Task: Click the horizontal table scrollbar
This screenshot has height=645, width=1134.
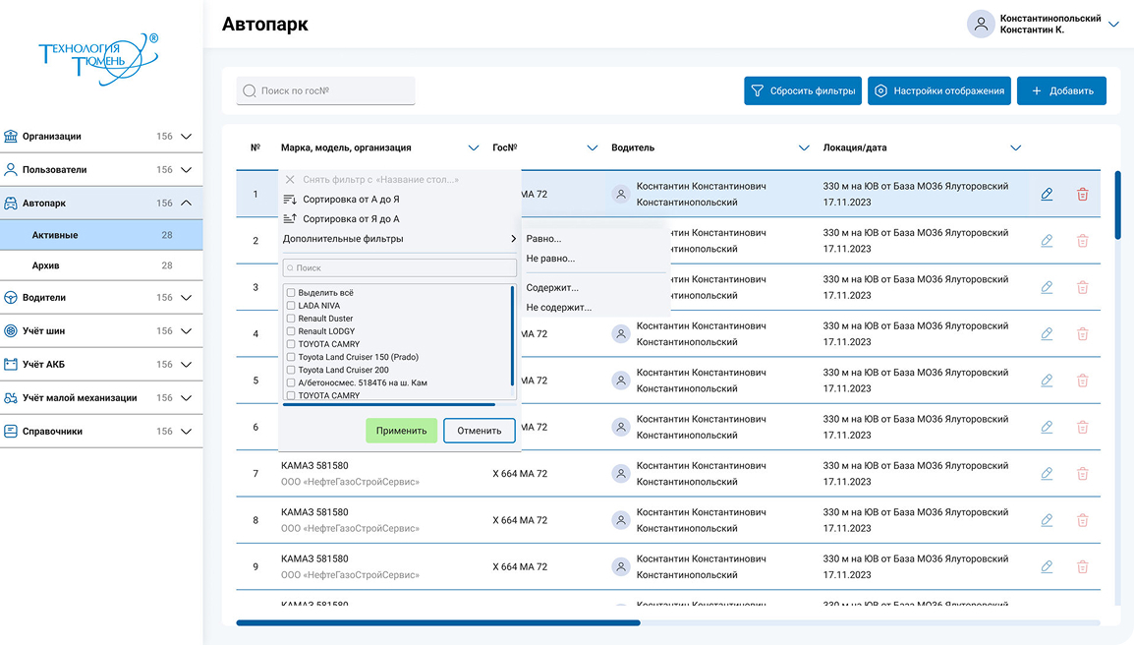Action: click(x=438, y=622)
